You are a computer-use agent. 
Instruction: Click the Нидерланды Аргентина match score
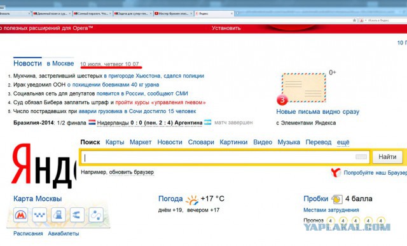[149, 123]
